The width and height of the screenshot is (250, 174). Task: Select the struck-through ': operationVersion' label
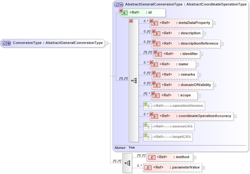(187, 105)
